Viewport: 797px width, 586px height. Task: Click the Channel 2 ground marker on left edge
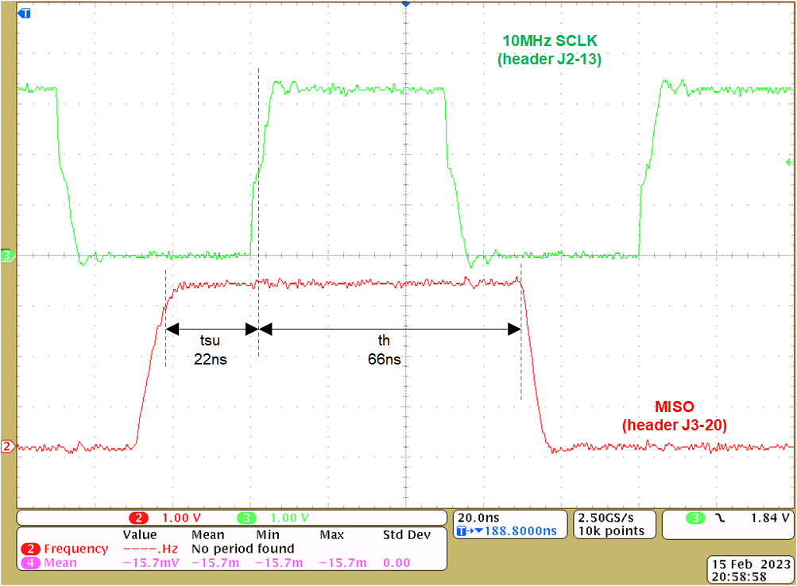click(6, 447)
